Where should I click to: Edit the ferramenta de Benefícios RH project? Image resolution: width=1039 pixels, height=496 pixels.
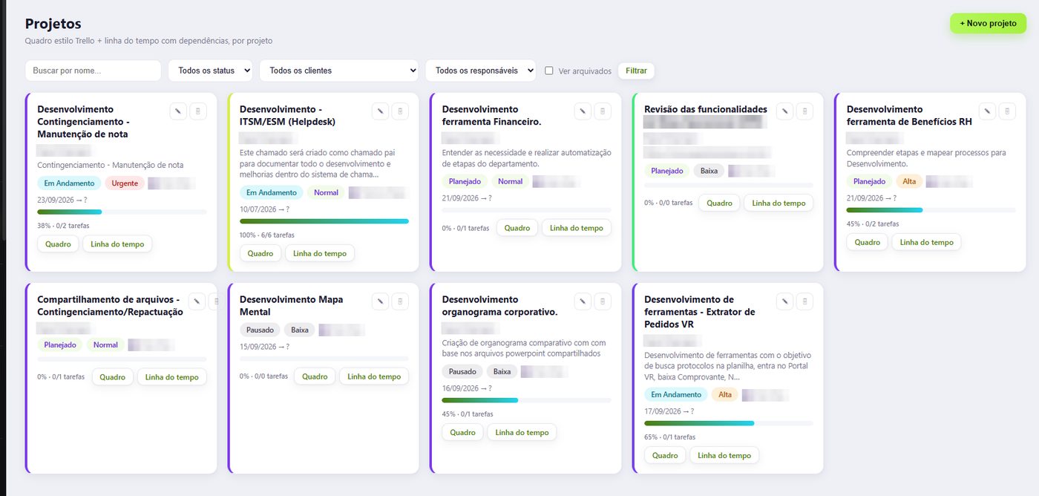(x=987, y=111)
